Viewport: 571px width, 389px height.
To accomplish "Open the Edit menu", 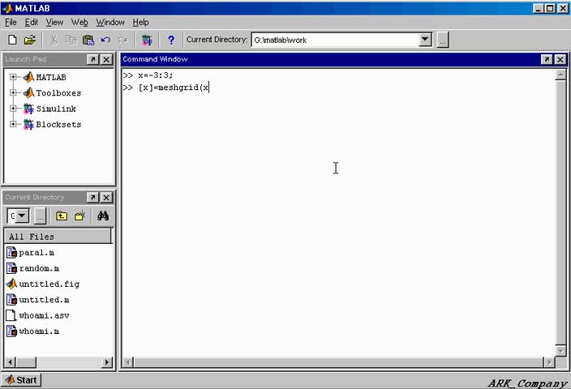I will (x=32, y=22).
